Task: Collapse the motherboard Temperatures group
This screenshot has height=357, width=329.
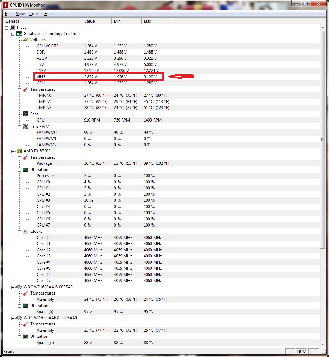Action: (19, 90)
